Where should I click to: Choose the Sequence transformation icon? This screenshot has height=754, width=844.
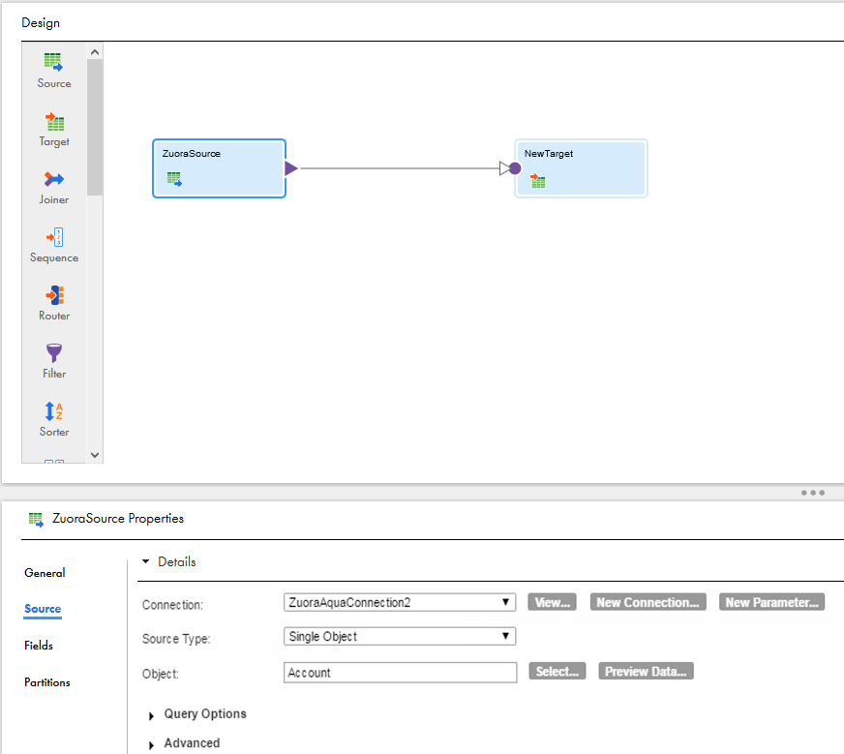click(x=54, y=237)
